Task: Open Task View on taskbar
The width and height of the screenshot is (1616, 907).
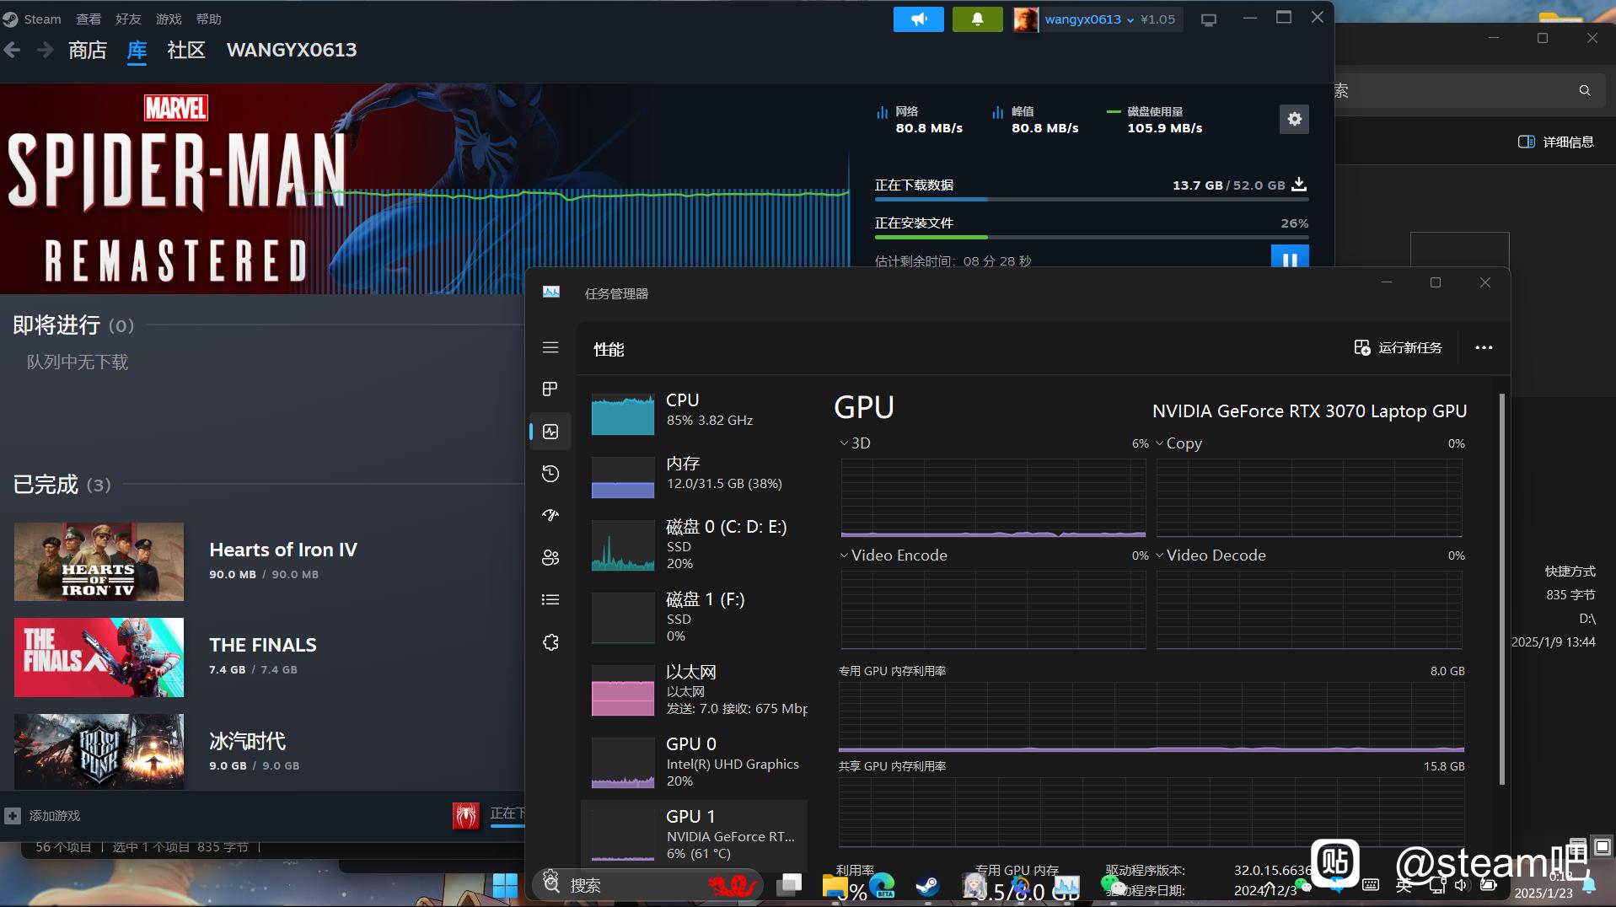Action: click(789, 885)
